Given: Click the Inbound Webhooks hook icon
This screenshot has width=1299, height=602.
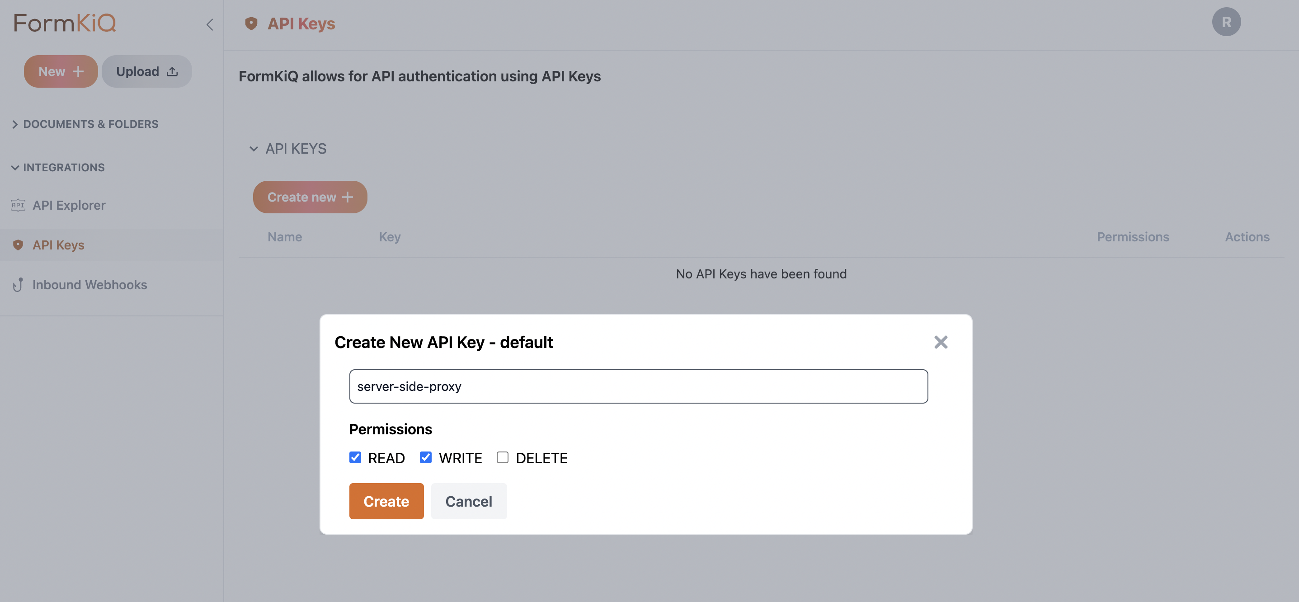Looking at the screenshot, I should click(18, 285).
